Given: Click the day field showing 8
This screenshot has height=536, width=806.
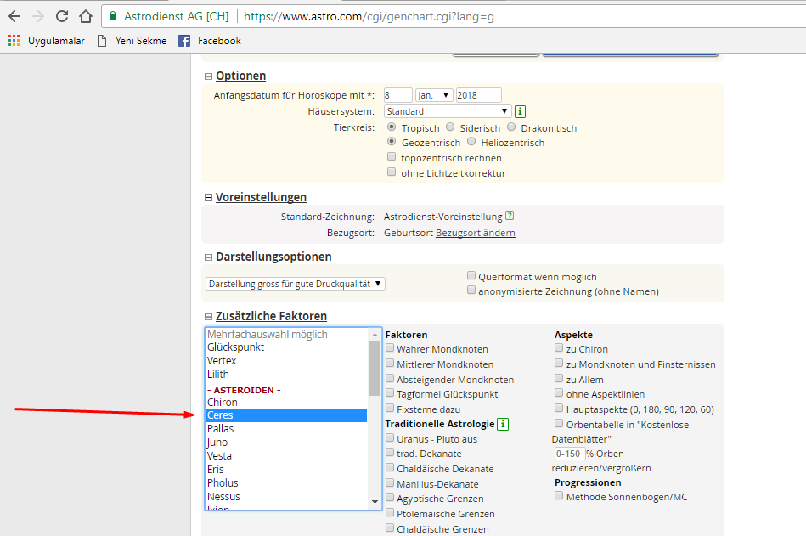Looking at the screenshot, I should click(397, 95).
